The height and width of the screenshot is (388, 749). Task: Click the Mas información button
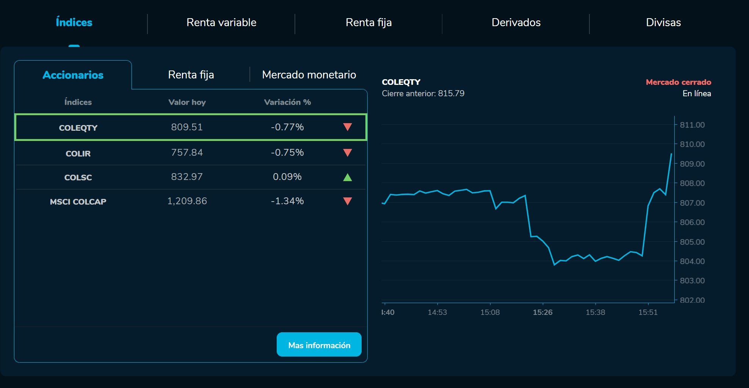click(x=319, y=344)
